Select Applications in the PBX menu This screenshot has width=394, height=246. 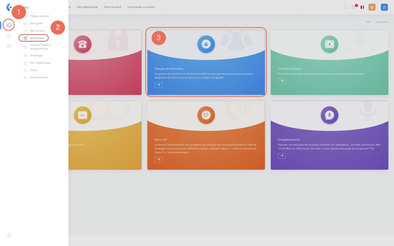[x=37, y=38]
